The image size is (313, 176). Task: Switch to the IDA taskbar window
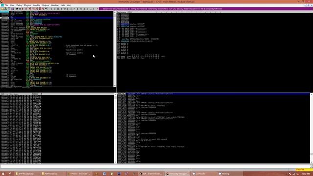[151, 174]
